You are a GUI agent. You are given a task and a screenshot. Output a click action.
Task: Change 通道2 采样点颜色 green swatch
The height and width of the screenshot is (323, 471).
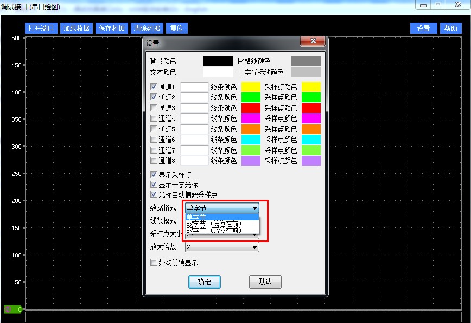311,97
